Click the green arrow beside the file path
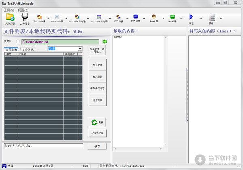 coord(105,41)
